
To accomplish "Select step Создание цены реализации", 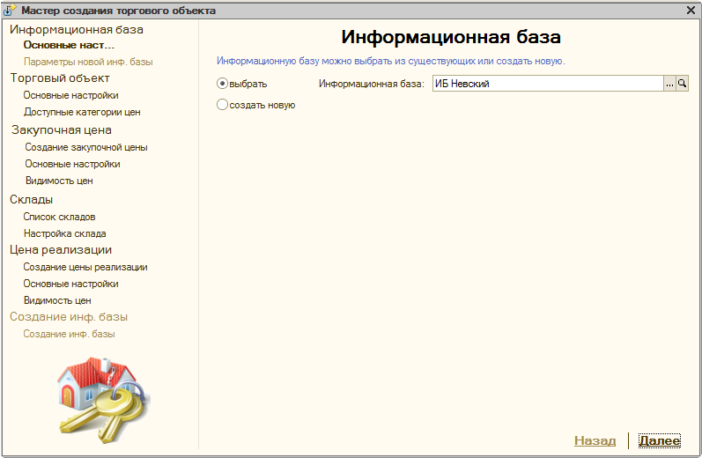I will pos(85,267).
